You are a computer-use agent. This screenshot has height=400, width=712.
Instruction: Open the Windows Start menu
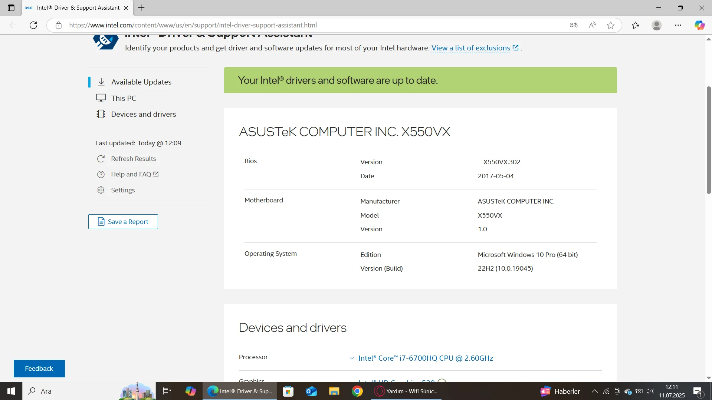tap(11, 391)
